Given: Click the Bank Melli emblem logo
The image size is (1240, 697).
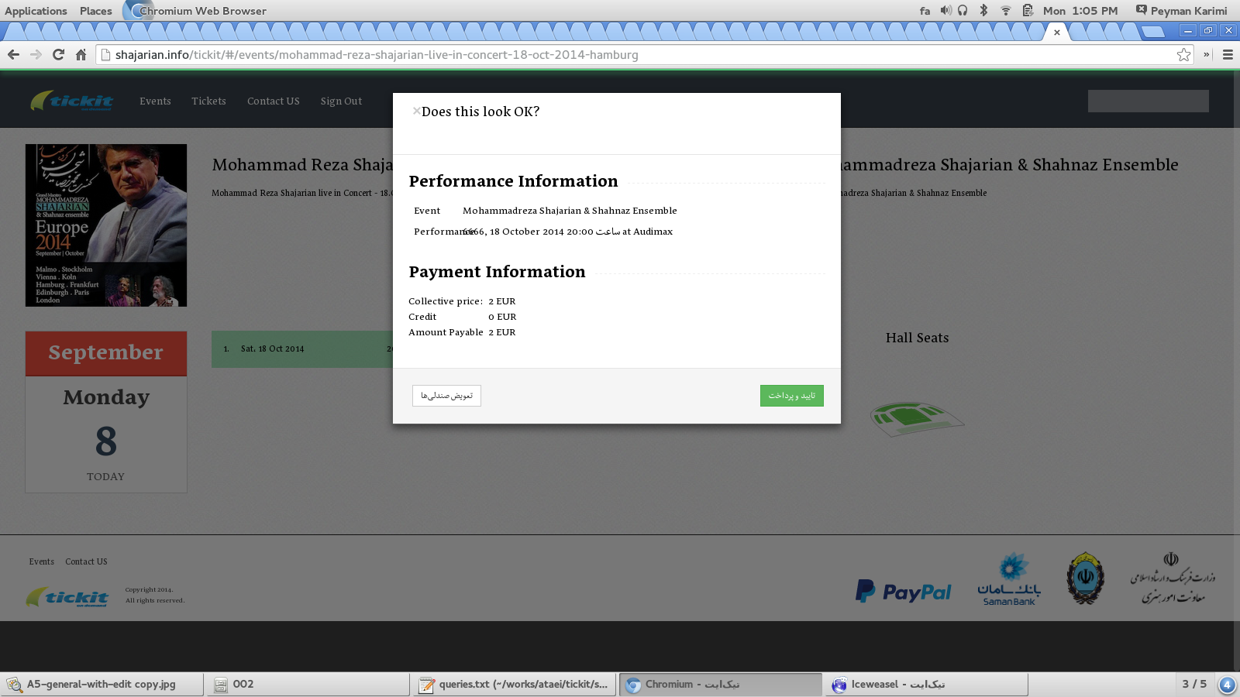Looking at the screenshot, I should coord(1085,578).
